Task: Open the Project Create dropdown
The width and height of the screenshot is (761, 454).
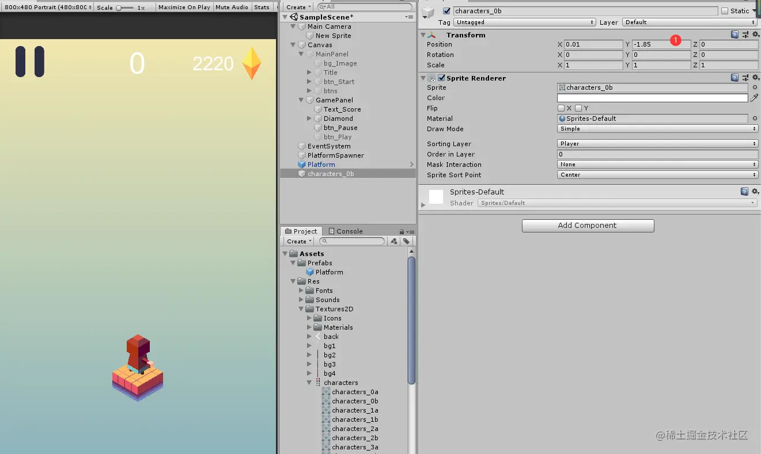Action: pyautogui.click(x=298, y=241)
